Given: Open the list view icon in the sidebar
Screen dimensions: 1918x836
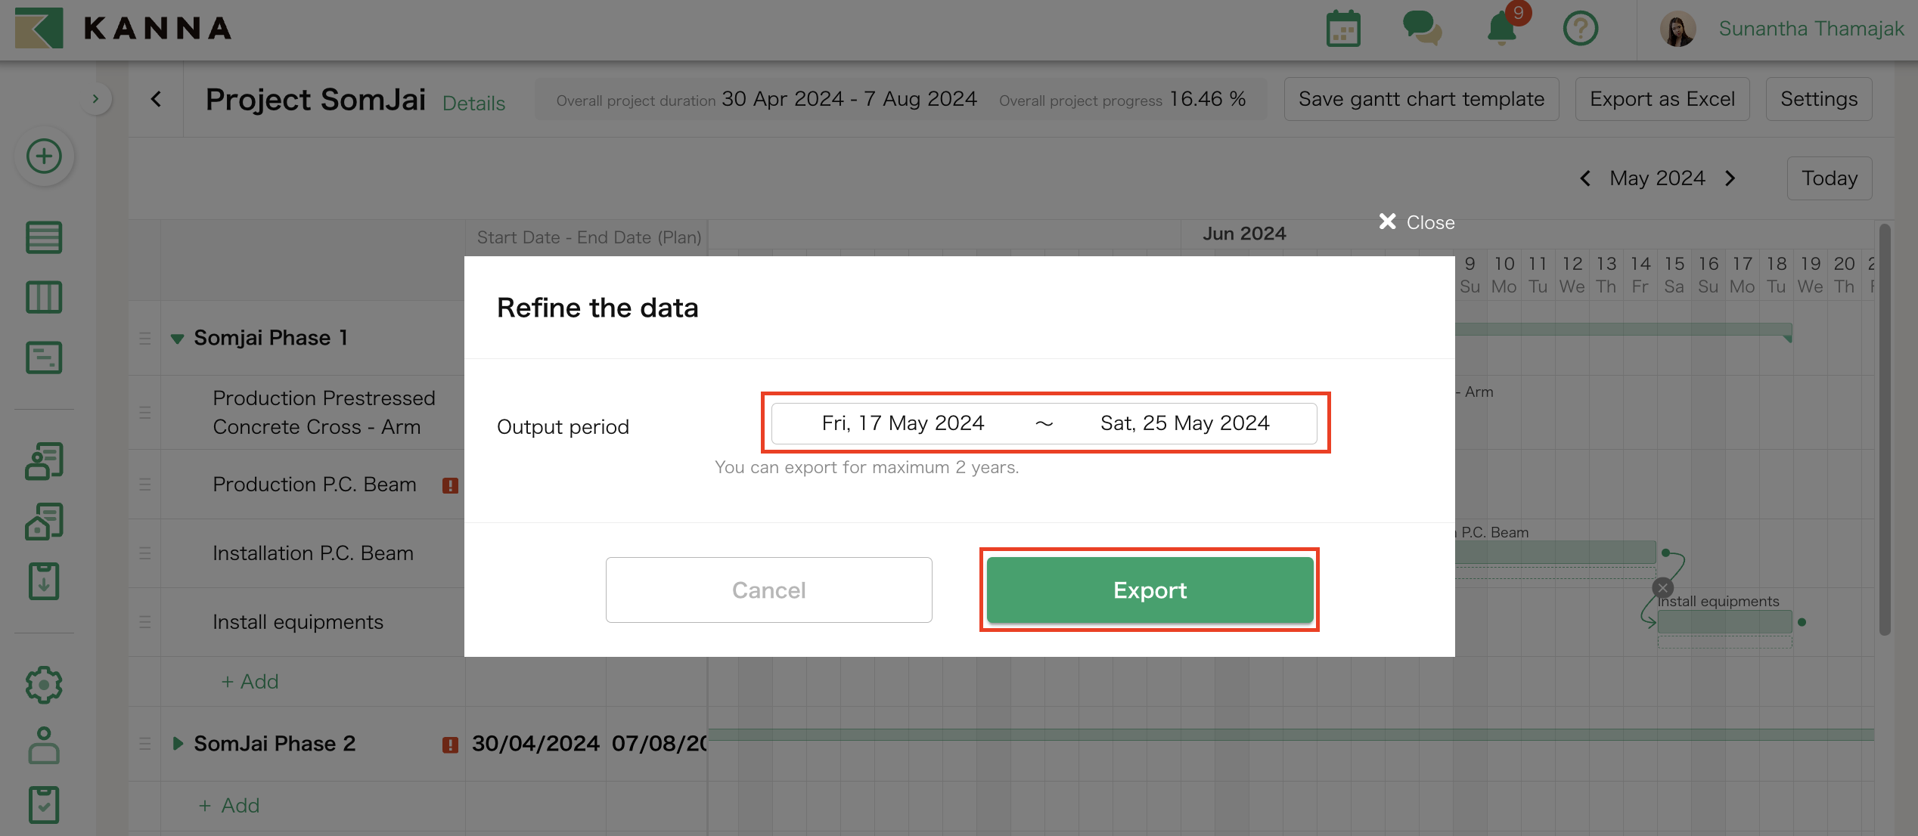Looking at the screenshot, I should 43,237.
